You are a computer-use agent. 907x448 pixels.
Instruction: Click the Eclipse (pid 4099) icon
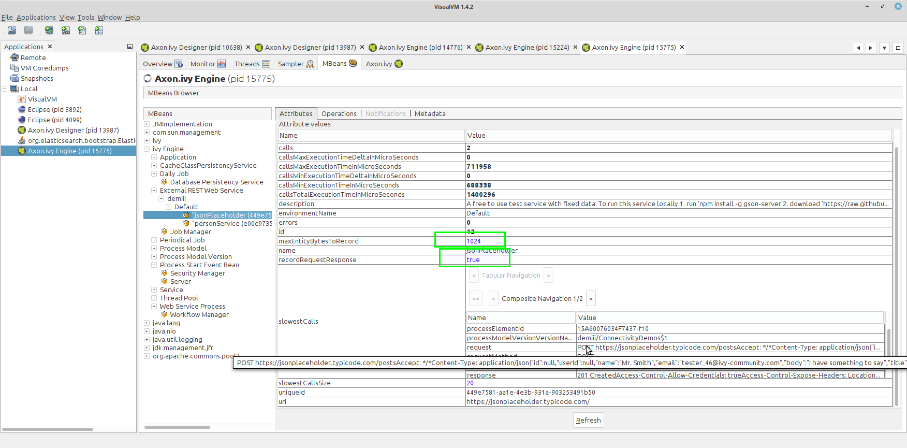(22, 120)
